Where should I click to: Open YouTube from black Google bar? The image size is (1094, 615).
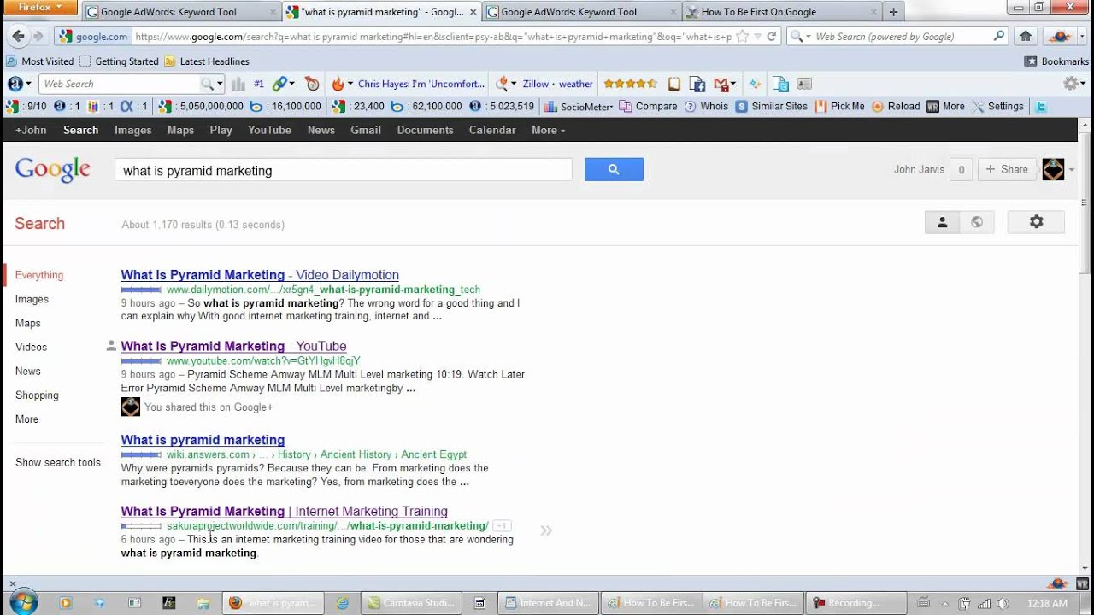pyautogui.click(x=269, y=130)
